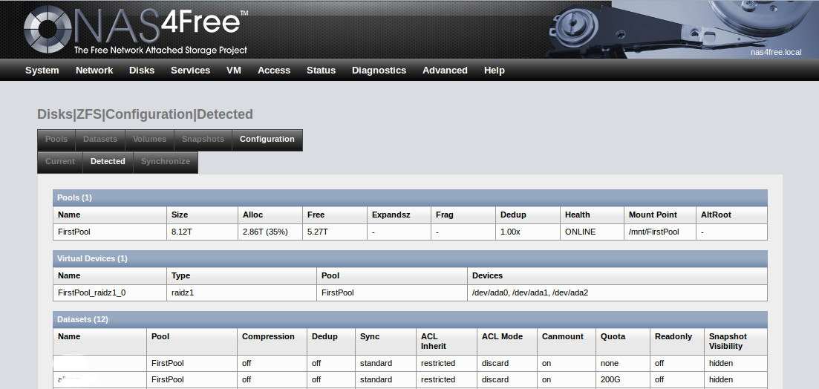Image resolution: width=819 pixels, height=389 pixels.
Task: Open the Advanced menu
Action: point(445,71)
